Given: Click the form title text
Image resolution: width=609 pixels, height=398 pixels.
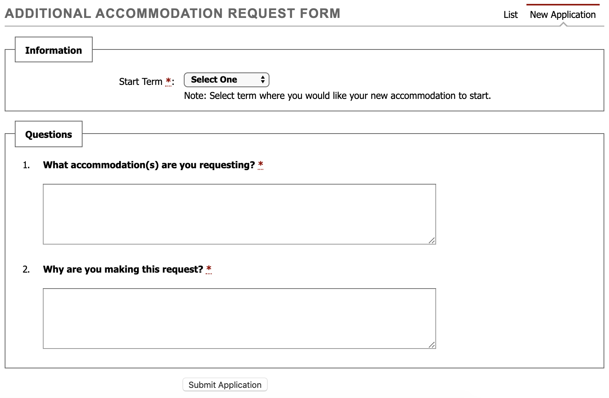Looking at the screenshot, I should tap(172, 13).
